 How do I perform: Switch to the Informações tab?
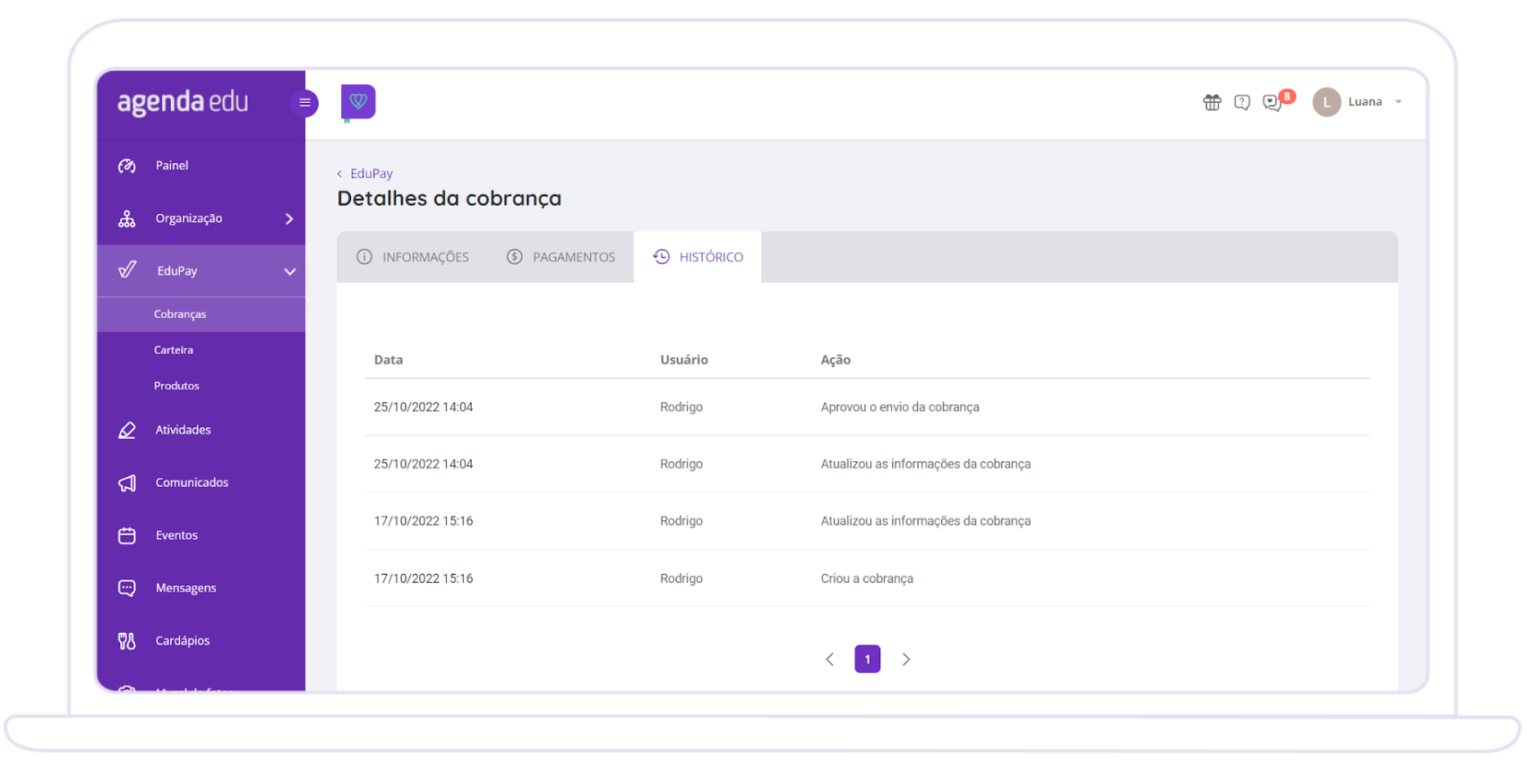pyautogui.click(x=413, y=257)
